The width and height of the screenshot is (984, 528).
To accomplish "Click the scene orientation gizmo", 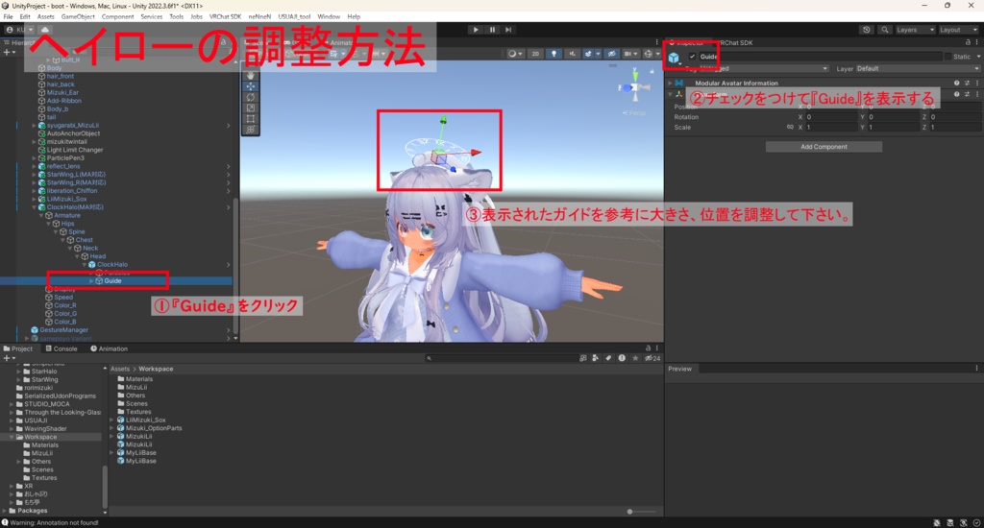I will (x=634, y=87).
